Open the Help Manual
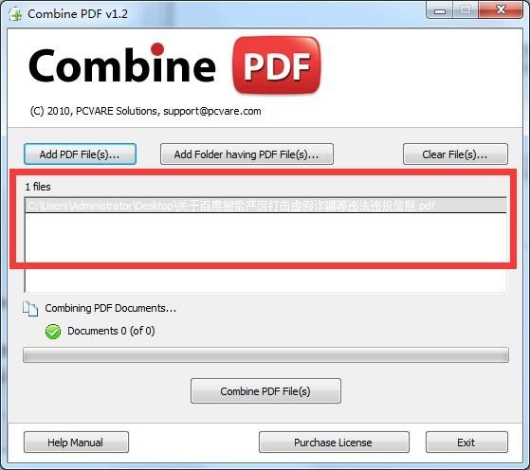This screenshot has width=530, height=470. point(76,443)
